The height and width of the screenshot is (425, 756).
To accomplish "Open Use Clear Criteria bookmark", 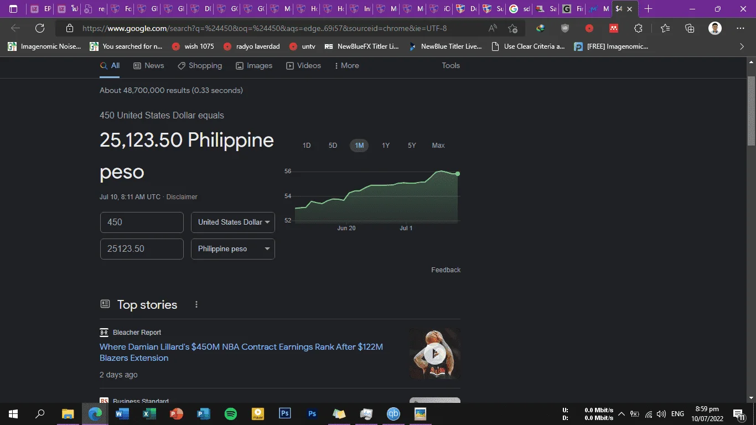I will click(x=529, y=46).
